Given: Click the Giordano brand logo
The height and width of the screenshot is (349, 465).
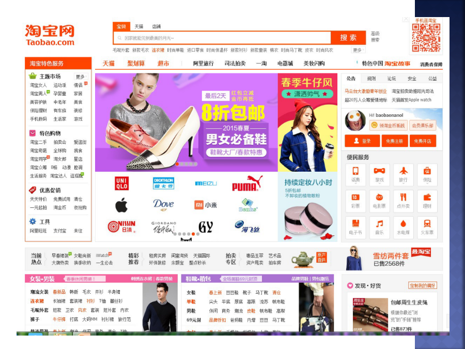Looking at the screenshot, I should click(x=163, y=227).
